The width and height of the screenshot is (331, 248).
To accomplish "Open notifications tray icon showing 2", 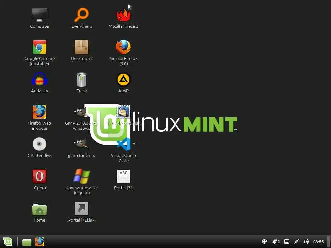I will [x=276, y=242].
